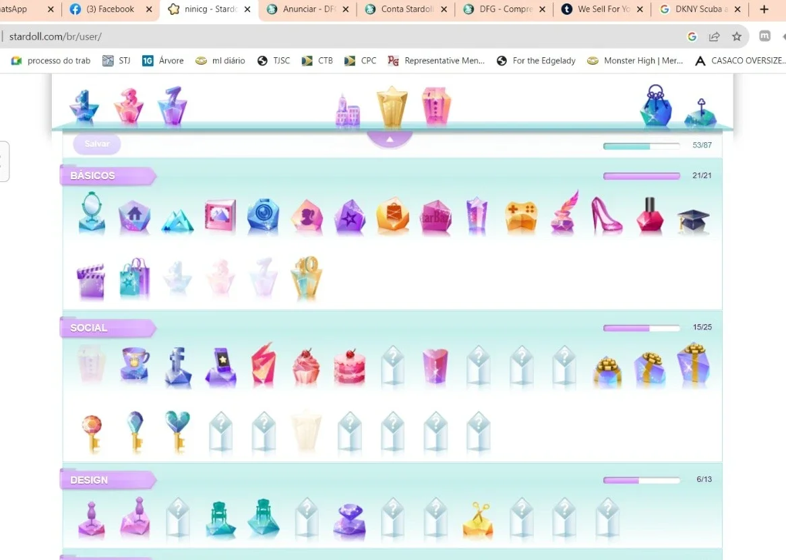This screenshot has height=560, width=786.
Task: Select the lollipop-shaped key badge
Action: [92, 433]
